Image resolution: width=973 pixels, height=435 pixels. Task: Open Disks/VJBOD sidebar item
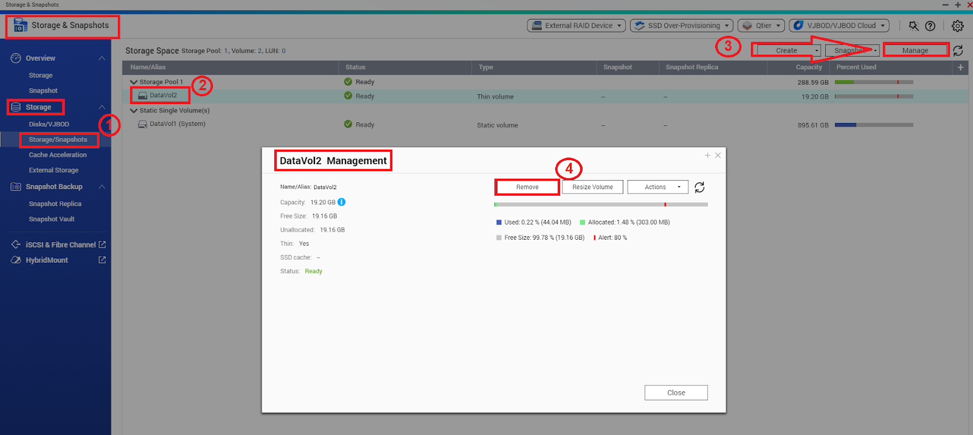(x=49, y=124)
